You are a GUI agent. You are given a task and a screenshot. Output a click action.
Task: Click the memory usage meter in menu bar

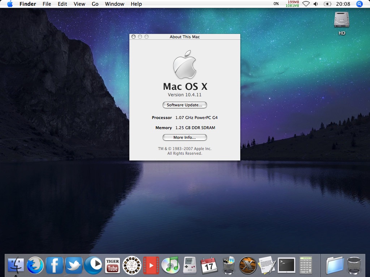(292, 4)
